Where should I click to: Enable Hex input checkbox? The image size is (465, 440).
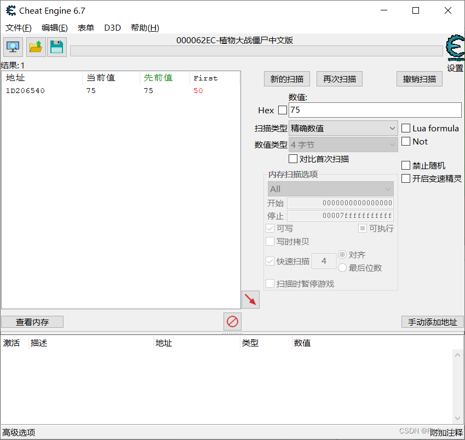point(283,110)
